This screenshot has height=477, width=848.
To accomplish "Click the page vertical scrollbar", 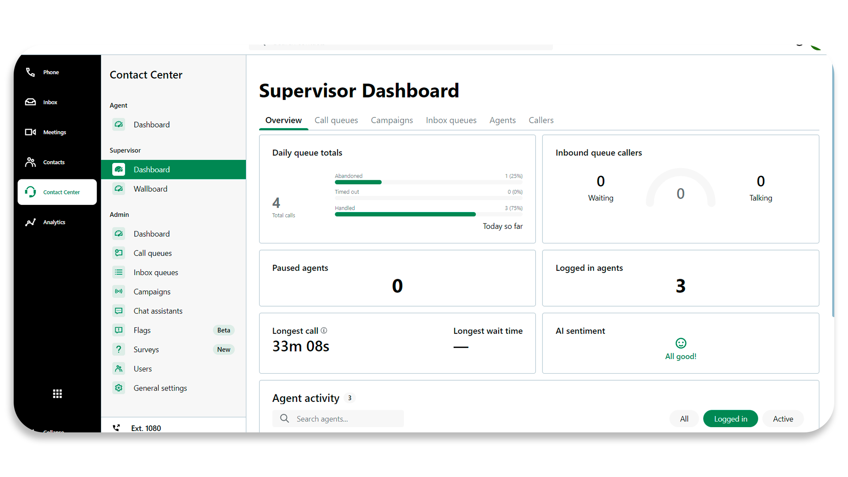I will click(833, 190).
